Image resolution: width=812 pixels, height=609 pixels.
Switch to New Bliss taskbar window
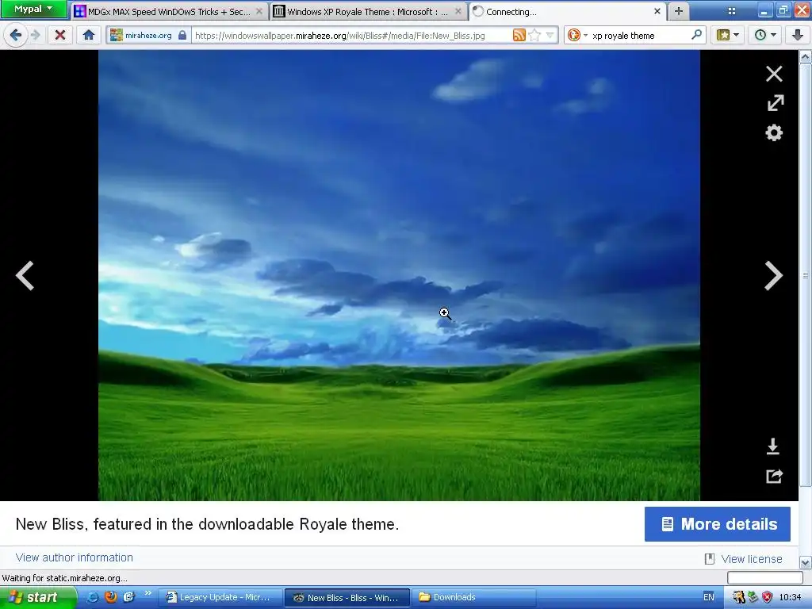click(x=347, y=597)
